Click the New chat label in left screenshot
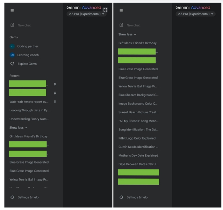The height and width of the screenshot is (210, 223). tap(24, 25)
